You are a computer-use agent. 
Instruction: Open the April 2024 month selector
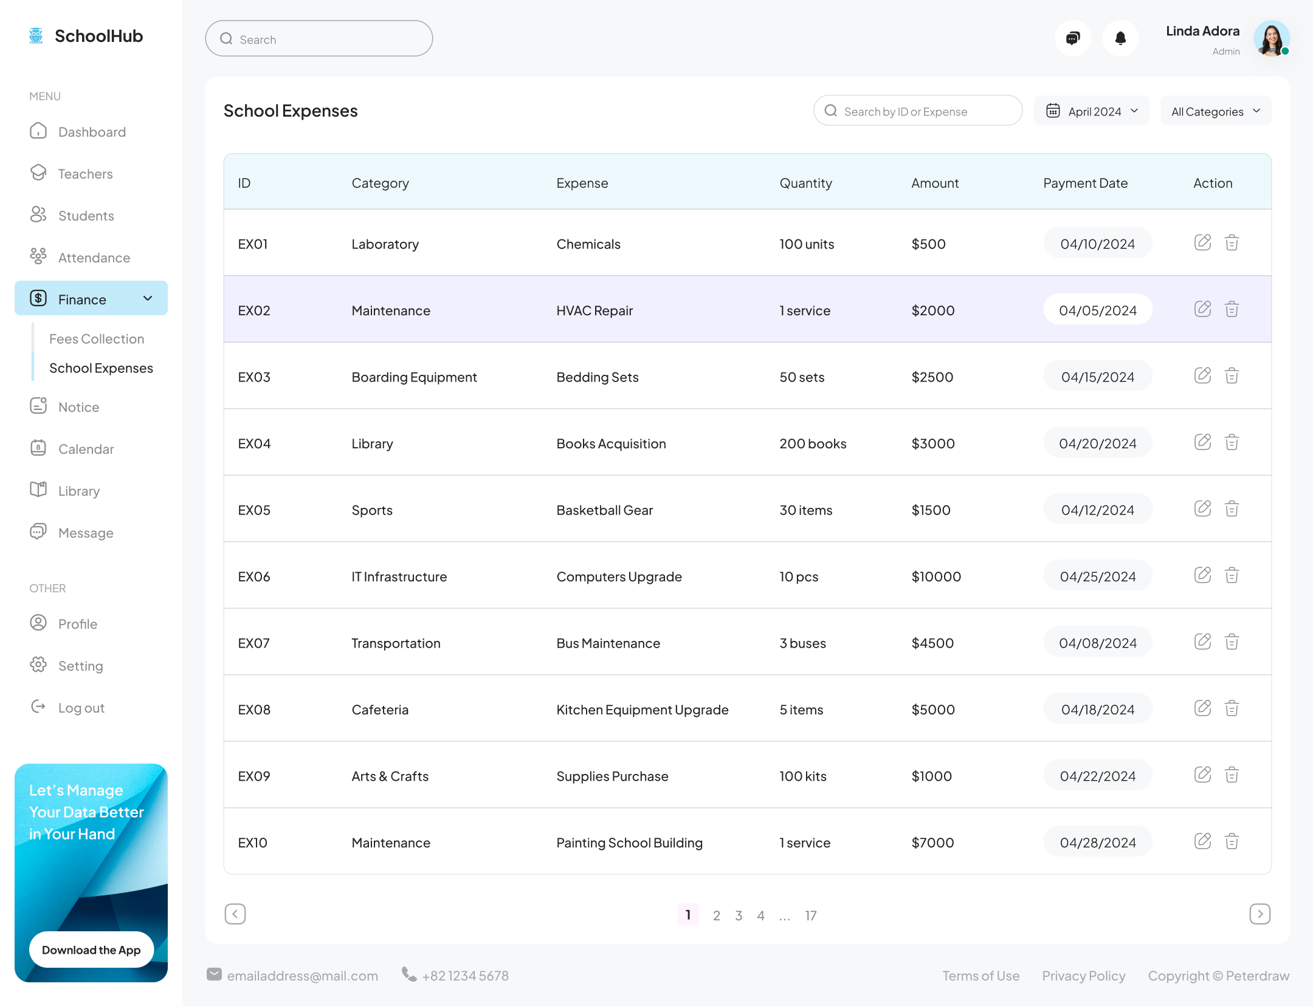click(x=1091, y=111)
